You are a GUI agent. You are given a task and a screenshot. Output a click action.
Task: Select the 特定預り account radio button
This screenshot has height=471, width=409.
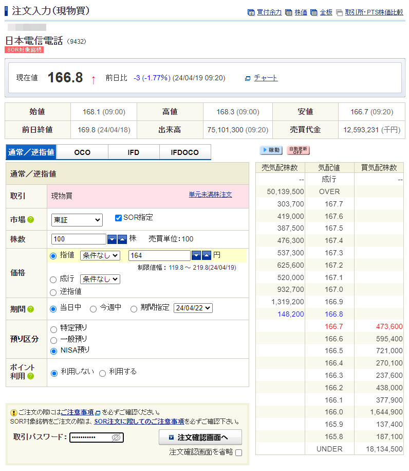click(53, 328)
